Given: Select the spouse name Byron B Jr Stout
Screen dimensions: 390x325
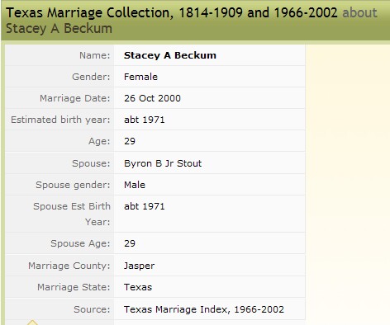Looking at the screenshot, I should [x=163, y=163].
